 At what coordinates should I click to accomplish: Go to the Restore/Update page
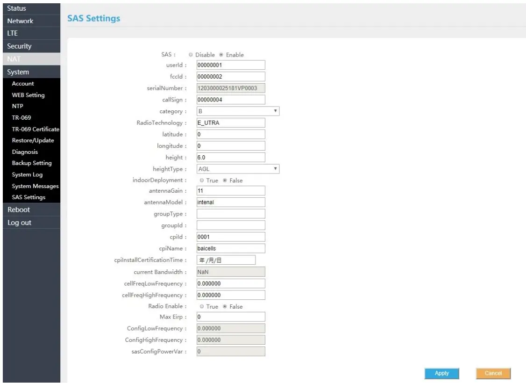click(x=33, y=140)
